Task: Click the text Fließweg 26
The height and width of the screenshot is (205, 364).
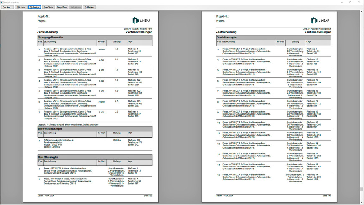Action: [x=312, y=91]
